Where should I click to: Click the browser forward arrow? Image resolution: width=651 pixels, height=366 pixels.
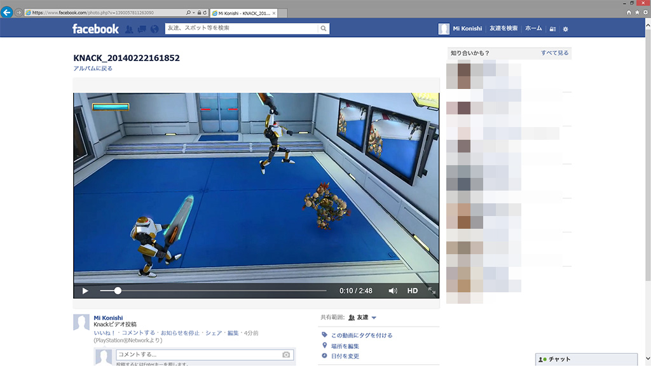tap(18, 13)
